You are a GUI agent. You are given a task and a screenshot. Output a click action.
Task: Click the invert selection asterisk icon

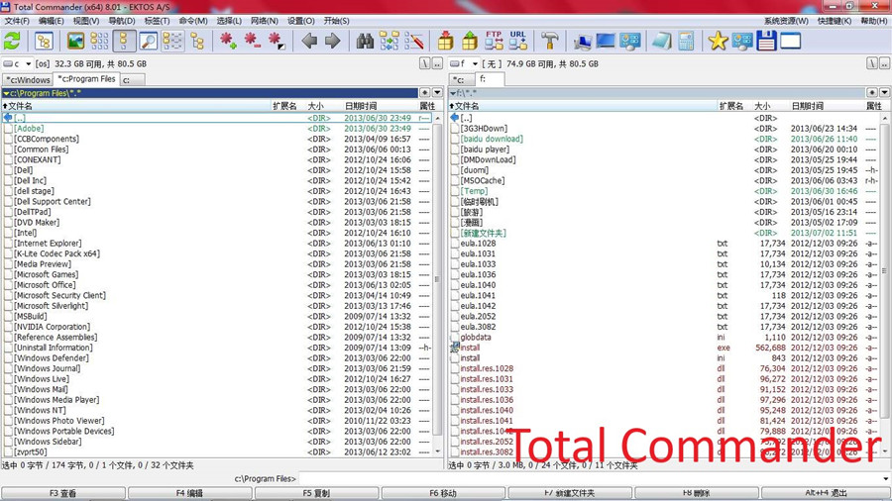[277, 41]
